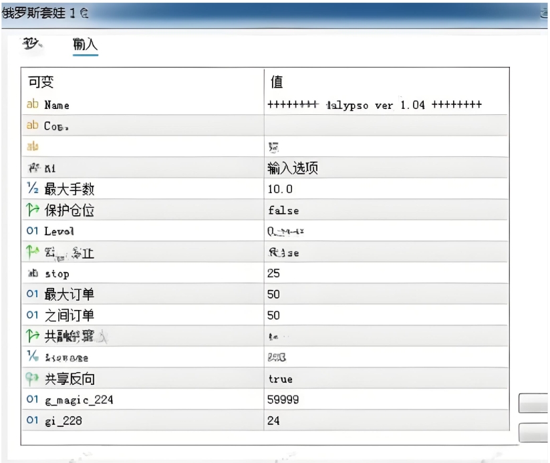Click the 值 column header

pyautogui.click(x=277, y=82)
